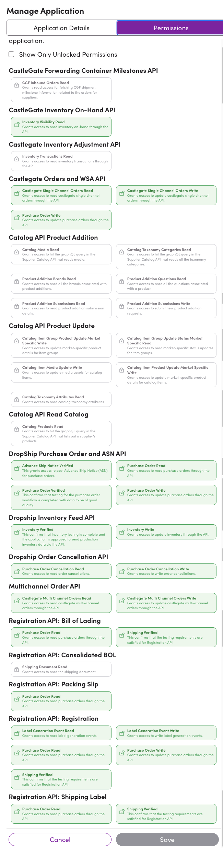Click lock icon on Catalog Taxonomy Attributes Read
Viewport: 223px width, 856px height.
(x=16, y=399)
